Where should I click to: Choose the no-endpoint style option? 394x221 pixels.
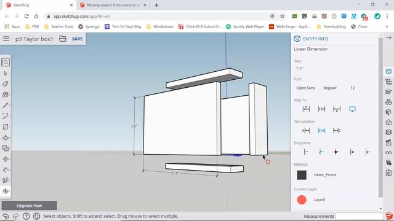306,152
